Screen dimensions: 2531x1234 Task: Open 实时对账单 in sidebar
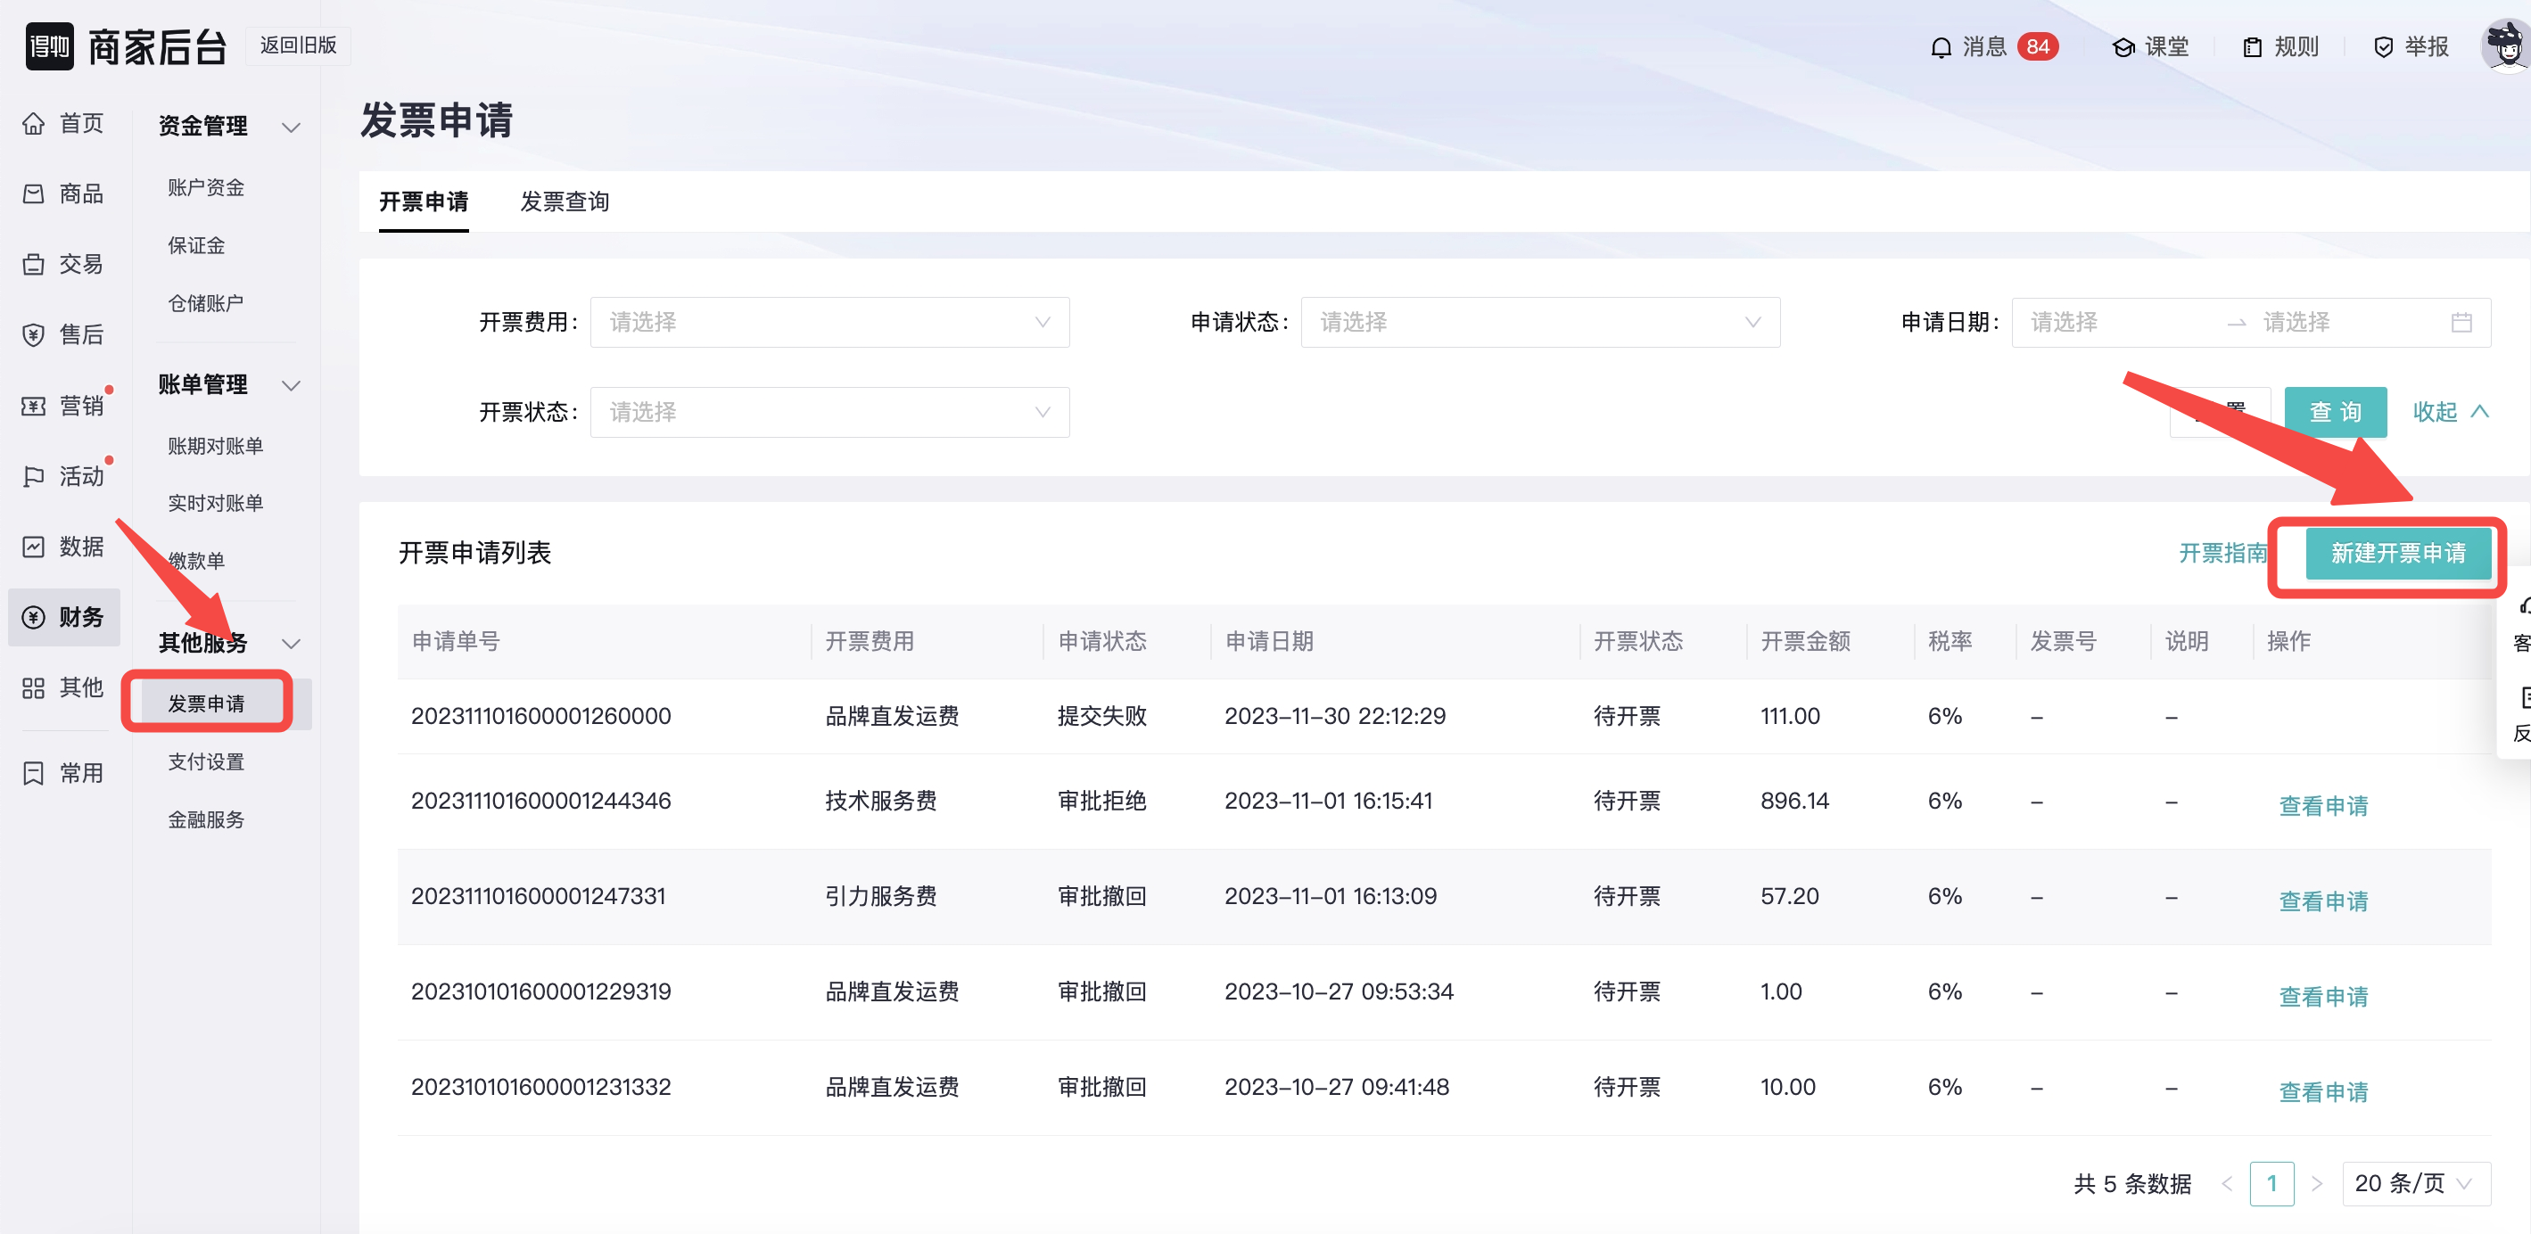(215, 503)
